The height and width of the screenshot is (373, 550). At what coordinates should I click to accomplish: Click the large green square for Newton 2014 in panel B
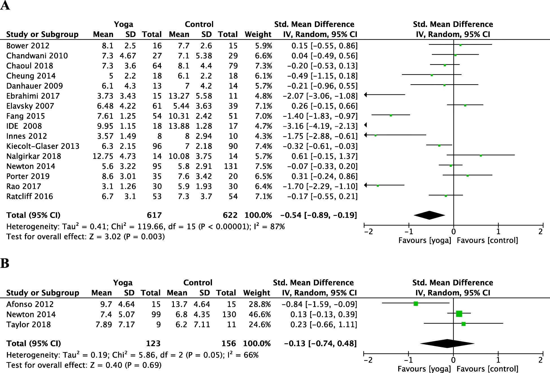coord(459,314)
